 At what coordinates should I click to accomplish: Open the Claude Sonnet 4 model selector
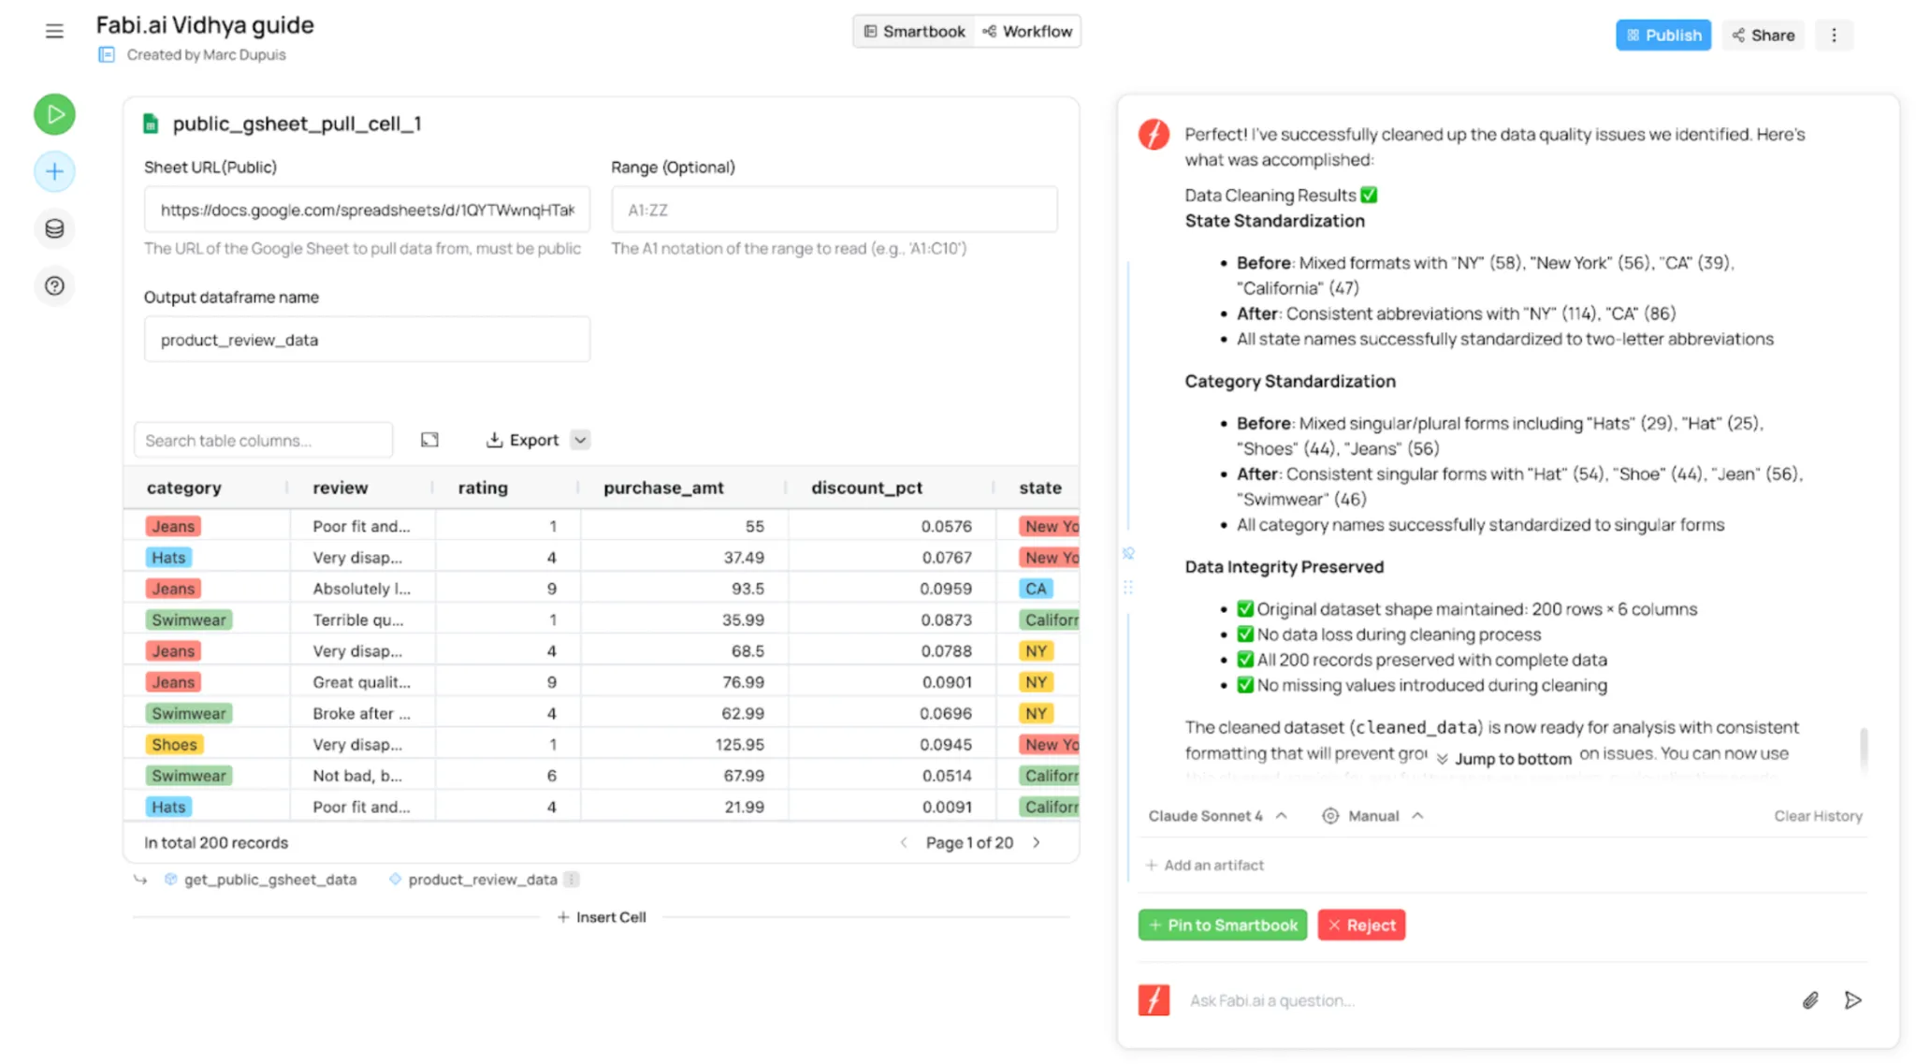pos(1217,816)
